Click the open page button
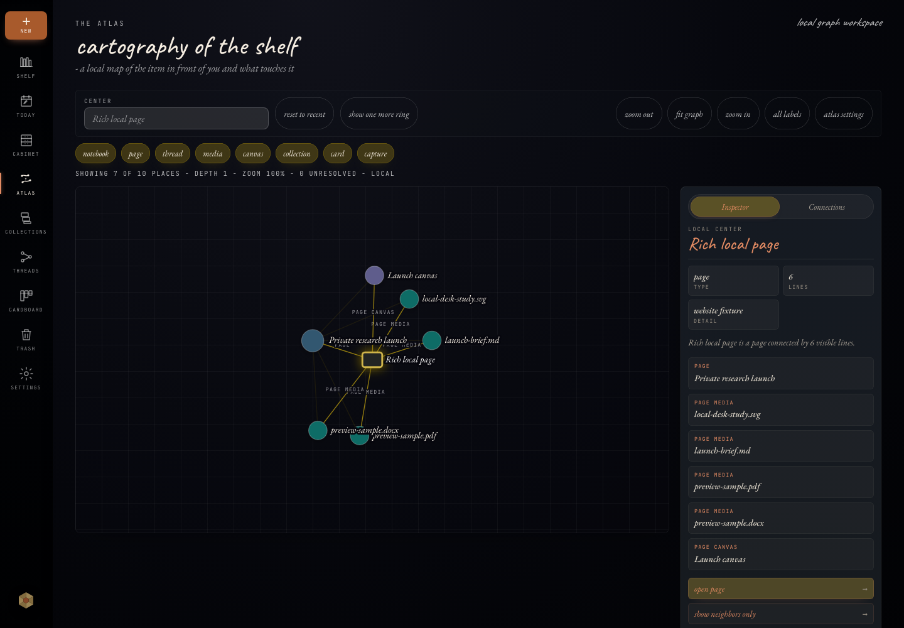Viewport: 904px width, 628px height. tap(781, 588)
